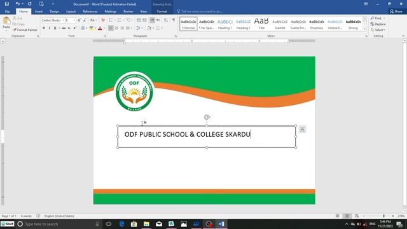Click the rotate handle above the text box
This screenshot has height=229, width=407.
pyautogui.click(x=207, y=117)
